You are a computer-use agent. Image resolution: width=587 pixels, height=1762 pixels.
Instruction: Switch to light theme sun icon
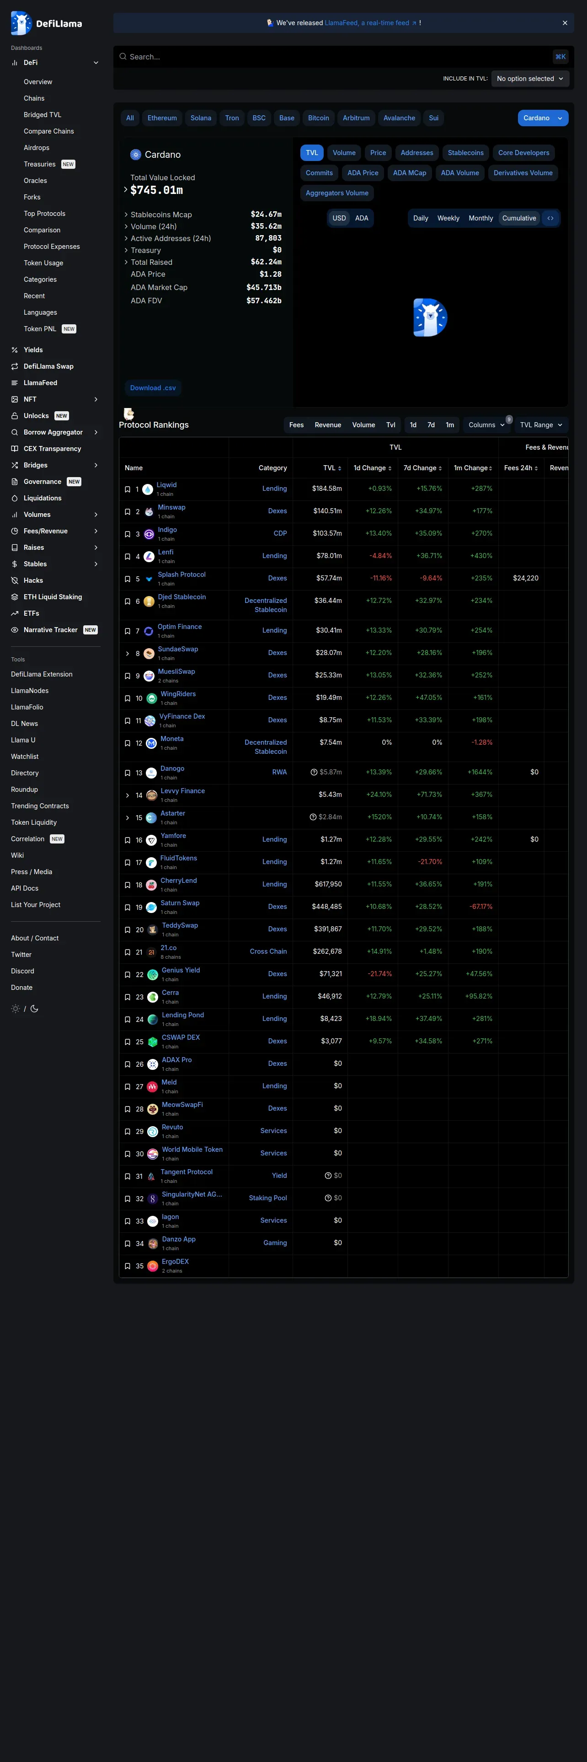(x=16, y=1008)
